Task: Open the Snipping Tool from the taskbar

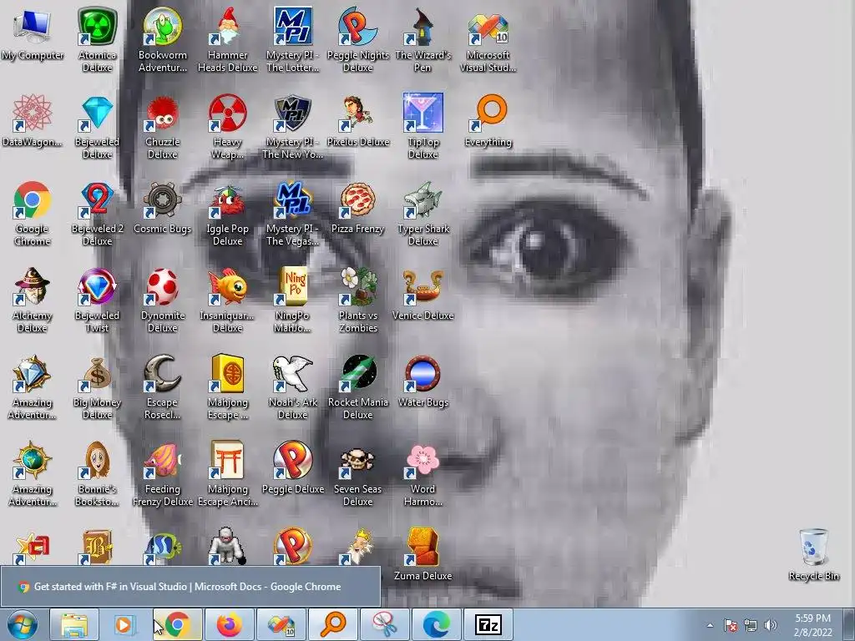Action: pyautogui.click(x=385, y=624)
